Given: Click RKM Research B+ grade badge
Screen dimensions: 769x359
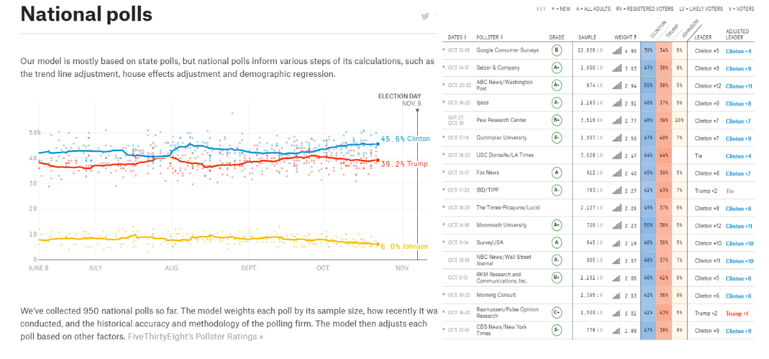Looking at the screenshot, I should (x=557, y=278).
